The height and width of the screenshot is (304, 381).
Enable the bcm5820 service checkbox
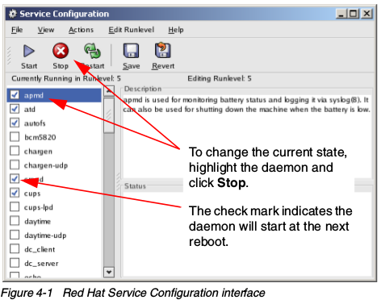[x=15, y=137]
